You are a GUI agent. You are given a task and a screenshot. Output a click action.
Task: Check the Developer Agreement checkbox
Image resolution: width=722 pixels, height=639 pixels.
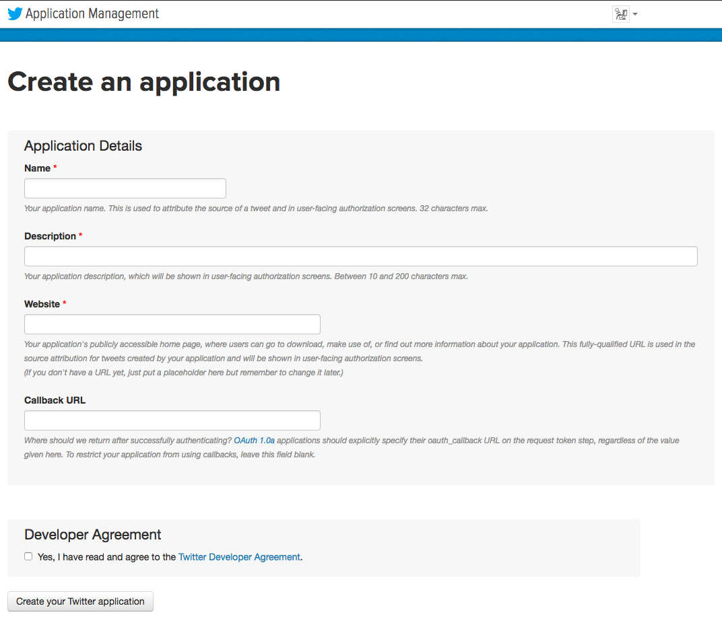28,556
